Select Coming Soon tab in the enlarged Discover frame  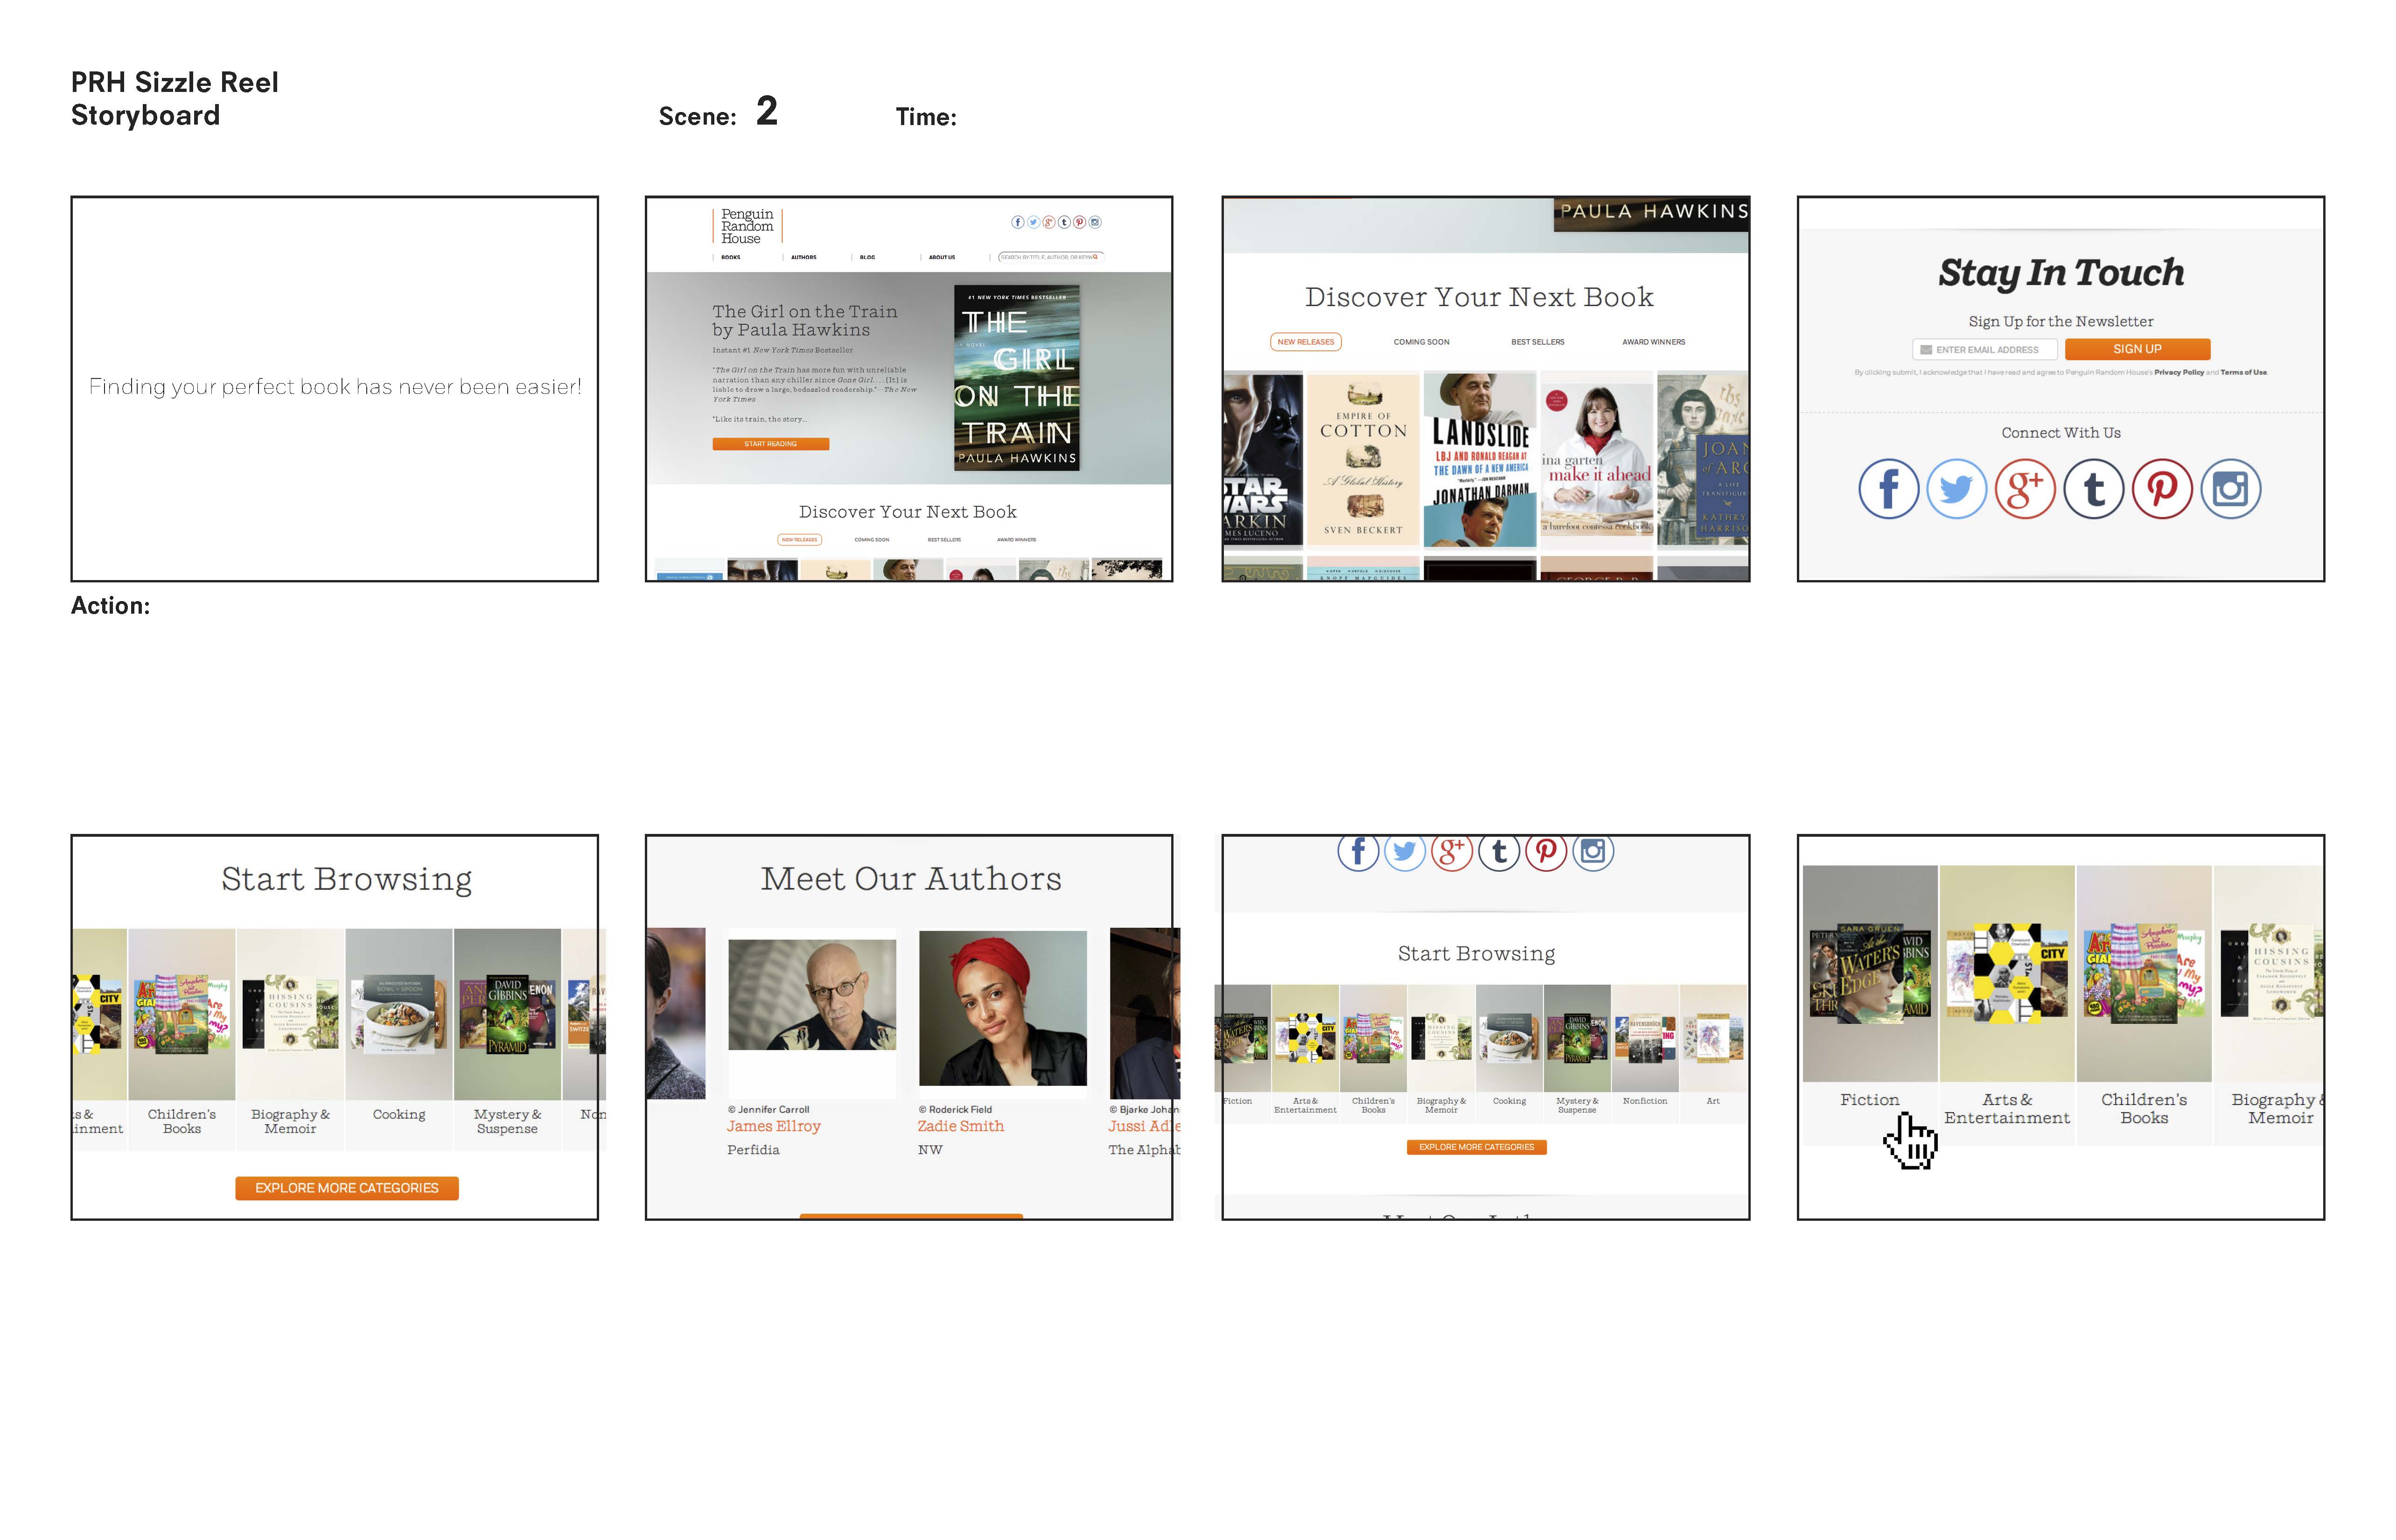(1421, 342)
